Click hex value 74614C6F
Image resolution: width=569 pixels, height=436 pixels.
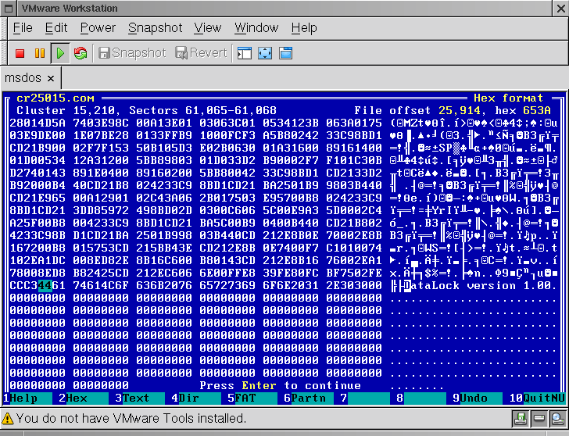click(x=101, y=285)
